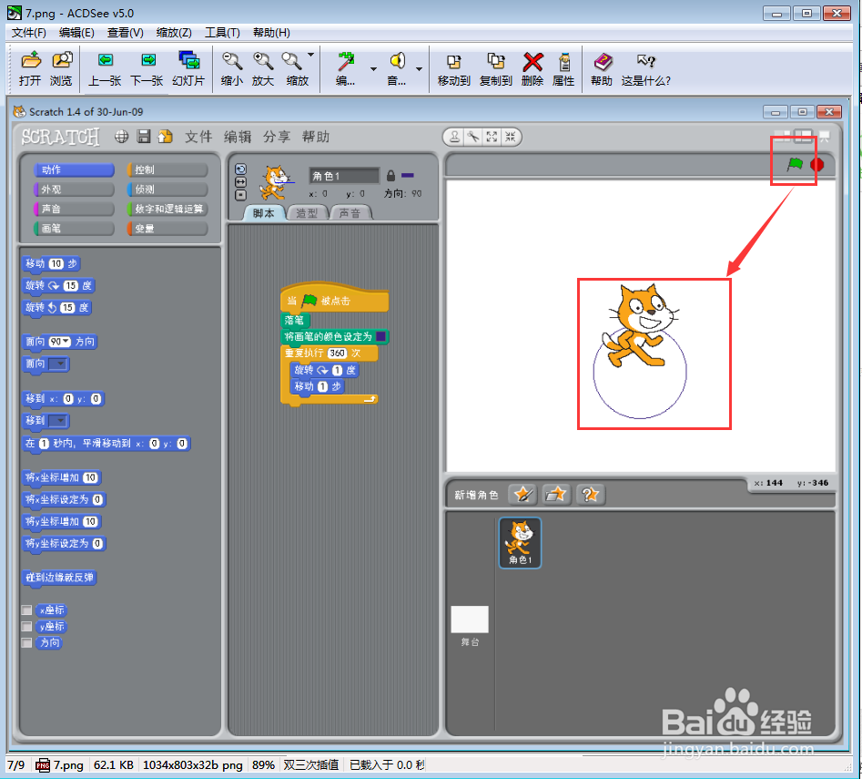Click the 音... audio icon

pos(397,68)
